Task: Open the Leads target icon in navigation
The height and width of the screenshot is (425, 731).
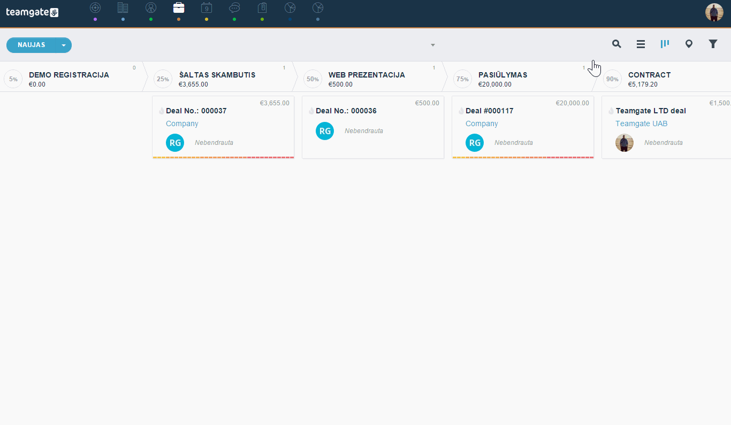Action: (x=95, y=7)
